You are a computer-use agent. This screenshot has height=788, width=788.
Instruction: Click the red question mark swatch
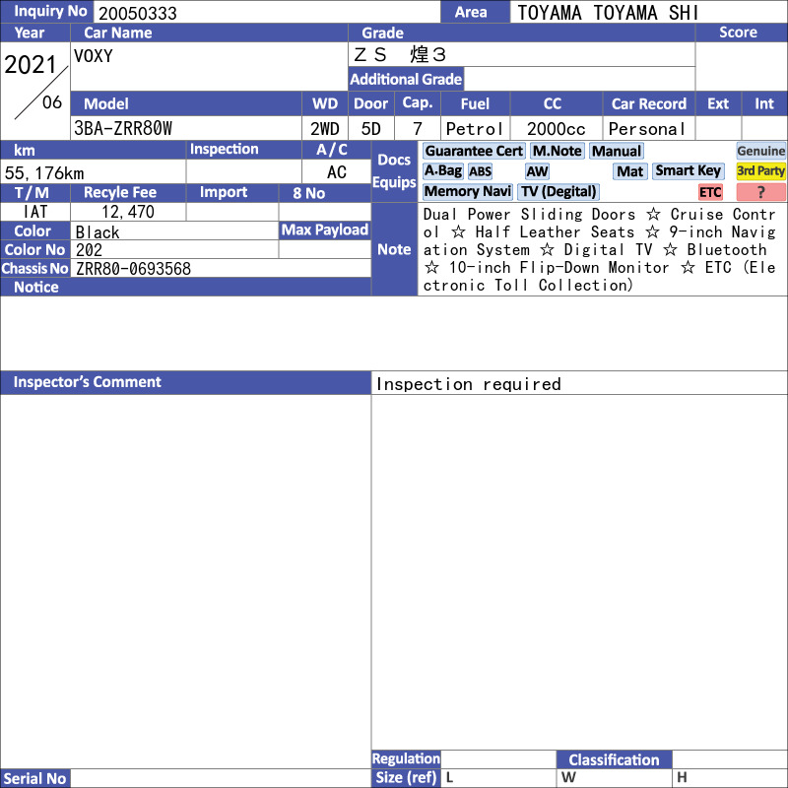(x=760, y=192)
